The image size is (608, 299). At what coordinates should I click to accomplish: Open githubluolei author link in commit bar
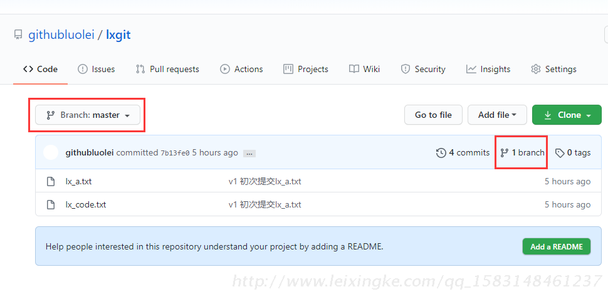[x=90, y=153]
